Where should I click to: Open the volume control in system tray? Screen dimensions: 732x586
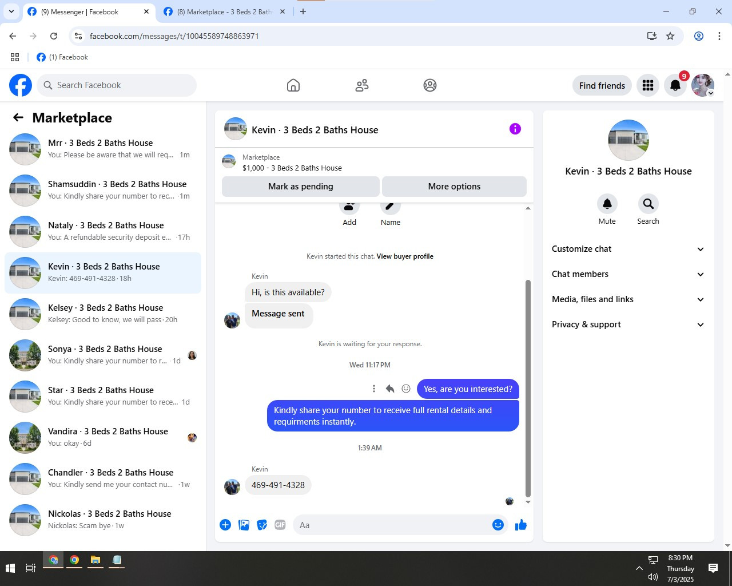click(653, 577)
